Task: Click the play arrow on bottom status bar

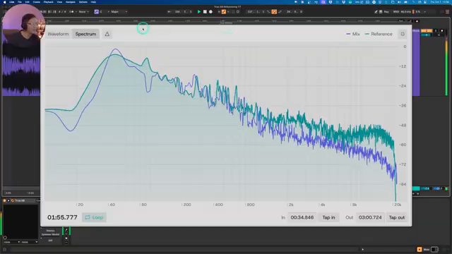Action: (x=362, y=249)
